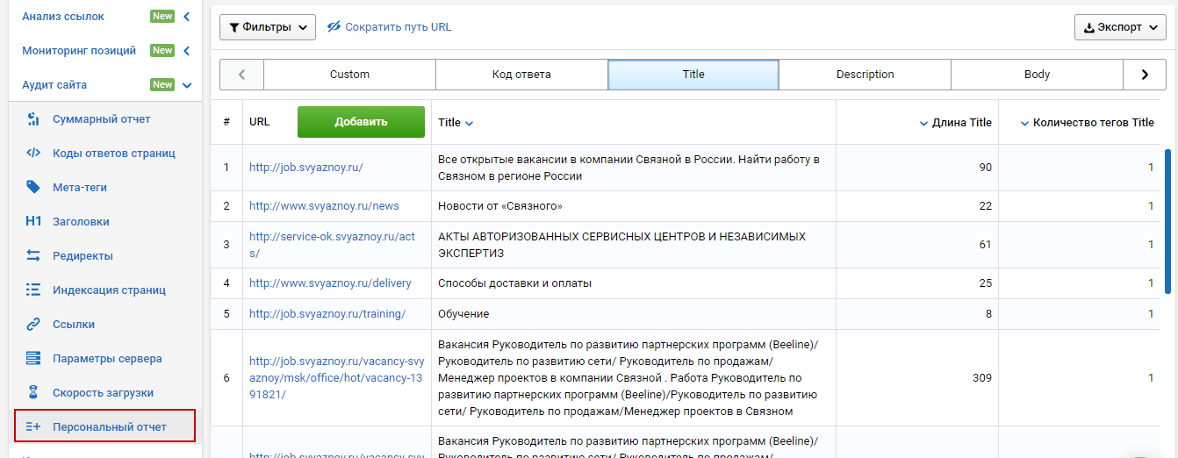Click title cell 'Способы доставки и оплаты'
Viewport: 1178px width, 458px height.
(x=514, y=283)
